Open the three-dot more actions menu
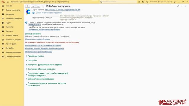 182,6
